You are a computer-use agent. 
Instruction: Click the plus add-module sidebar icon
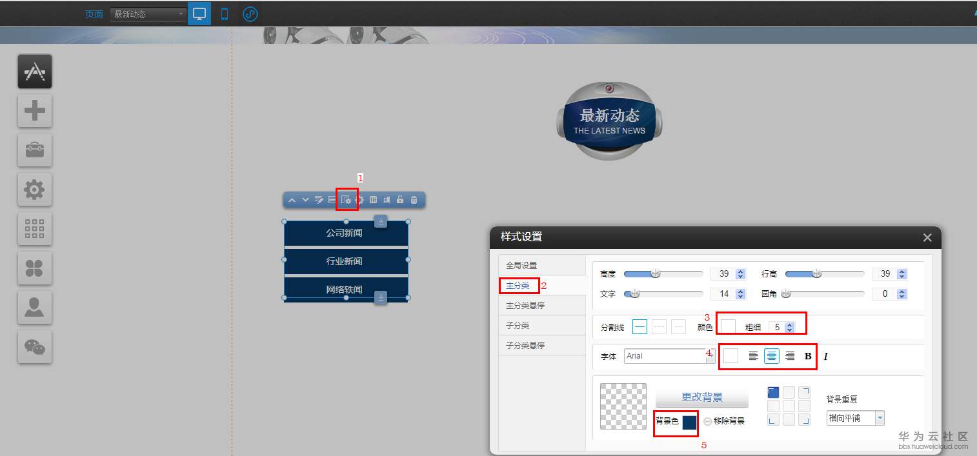click(35, 111)
